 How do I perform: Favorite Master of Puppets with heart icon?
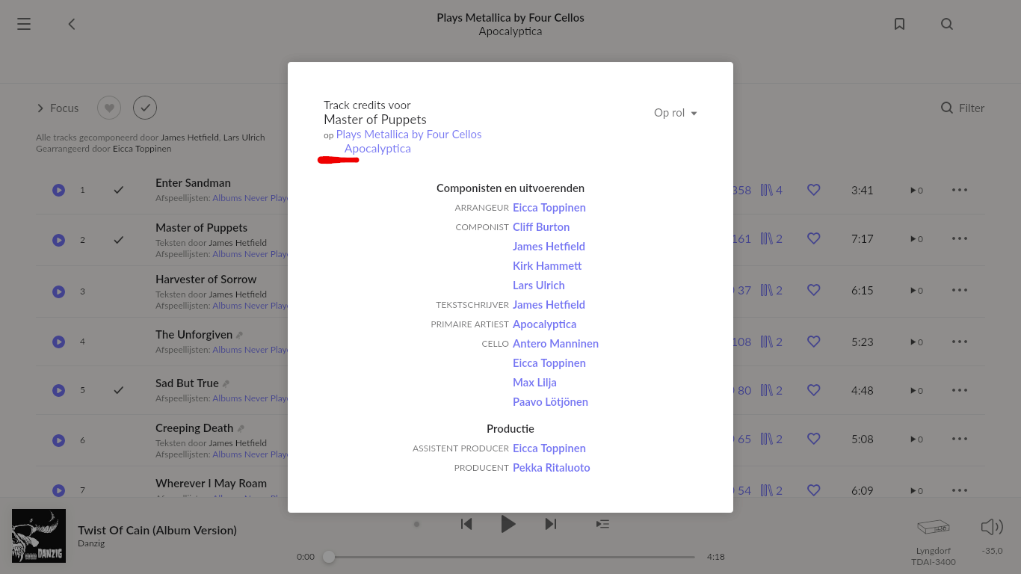(x=814, y=238)
